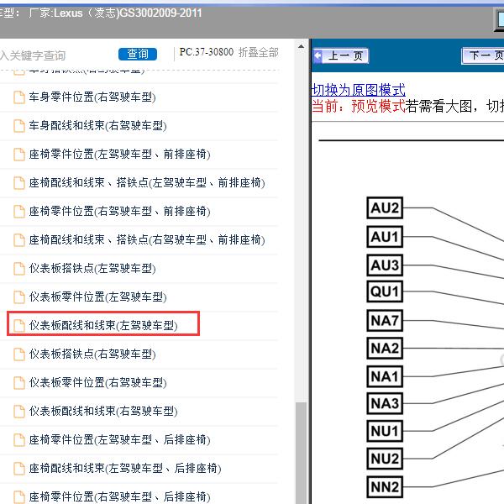
Task: Click the AU3 connector box in diagram
Action: point(385,265)
